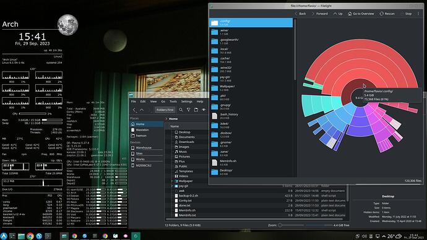Open the Go menu in Dolphin

163,101
